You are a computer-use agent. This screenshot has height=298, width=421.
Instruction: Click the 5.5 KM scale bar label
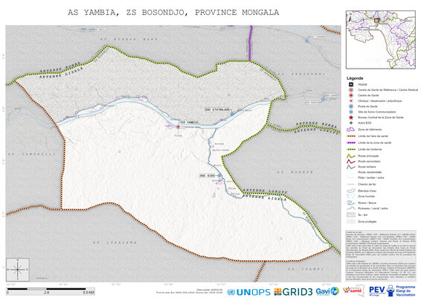89,292
